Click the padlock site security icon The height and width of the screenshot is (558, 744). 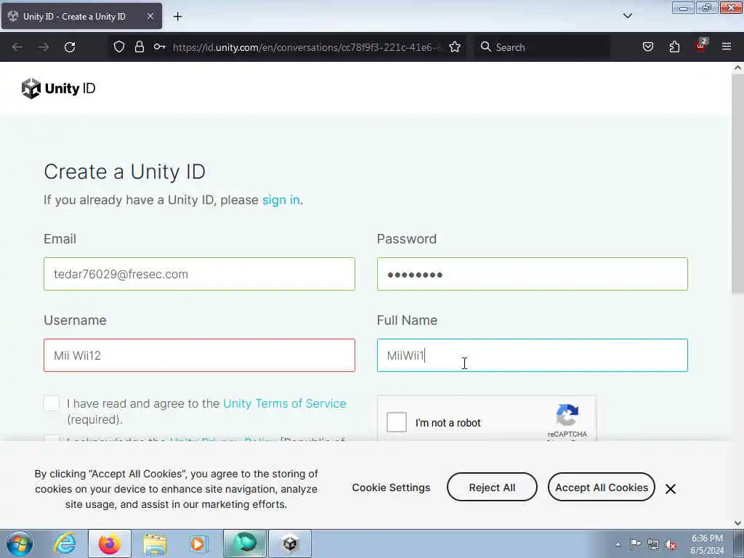coord(139,46)
